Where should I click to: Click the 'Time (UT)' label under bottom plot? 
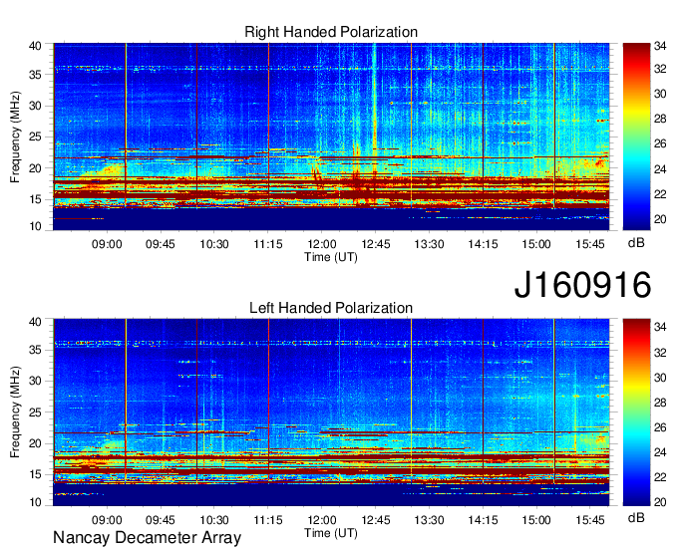coord(331,533)
